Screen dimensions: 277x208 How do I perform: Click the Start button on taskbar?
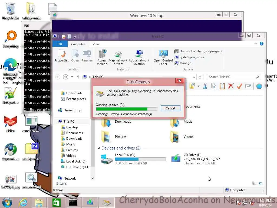click(7, 203)
